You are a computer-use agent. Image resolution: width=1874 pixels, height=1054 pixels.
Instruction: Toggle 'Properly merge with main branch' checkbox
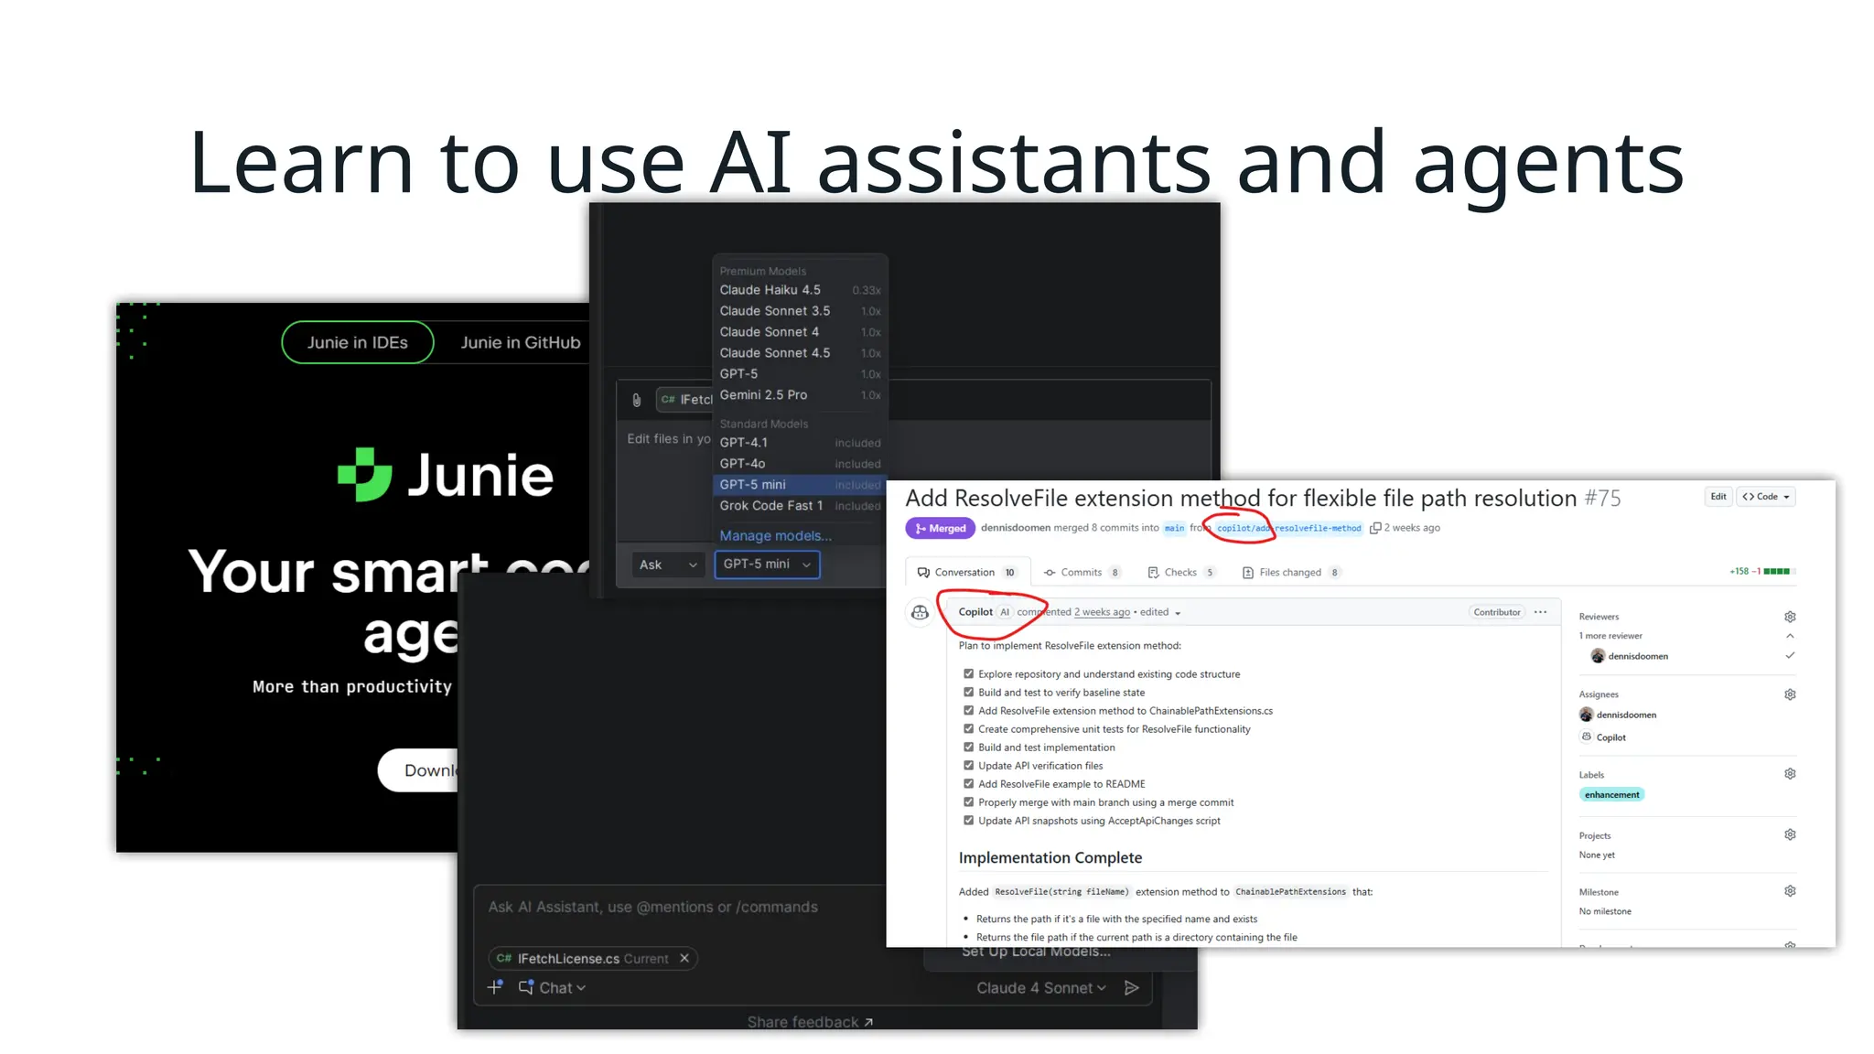pos(968,801)
